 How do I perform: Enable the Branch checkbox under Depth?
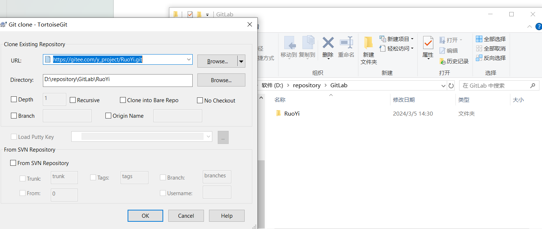point(14,116)
